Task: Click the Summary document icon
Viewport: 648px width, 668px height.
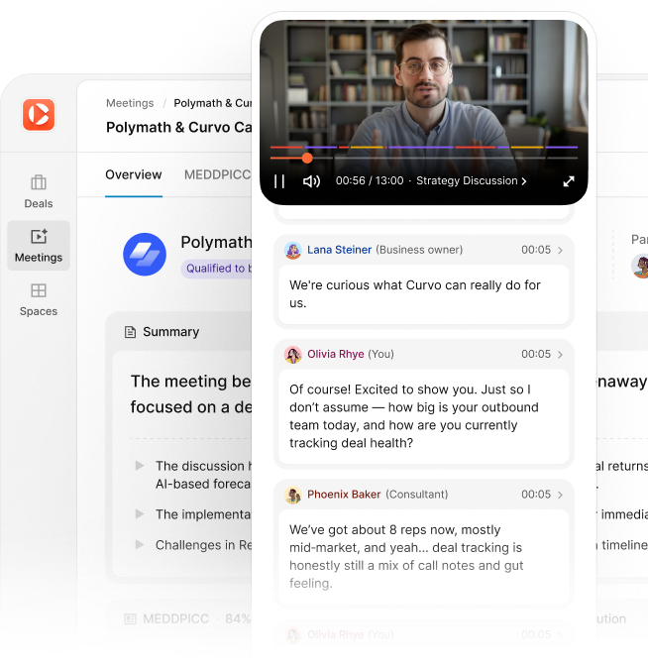Action: tap(130, 332)
